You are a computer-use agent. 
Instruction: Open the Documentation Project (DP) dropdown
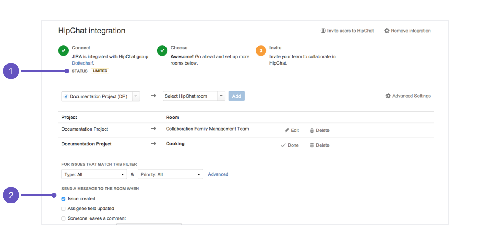tap(100, 96)
